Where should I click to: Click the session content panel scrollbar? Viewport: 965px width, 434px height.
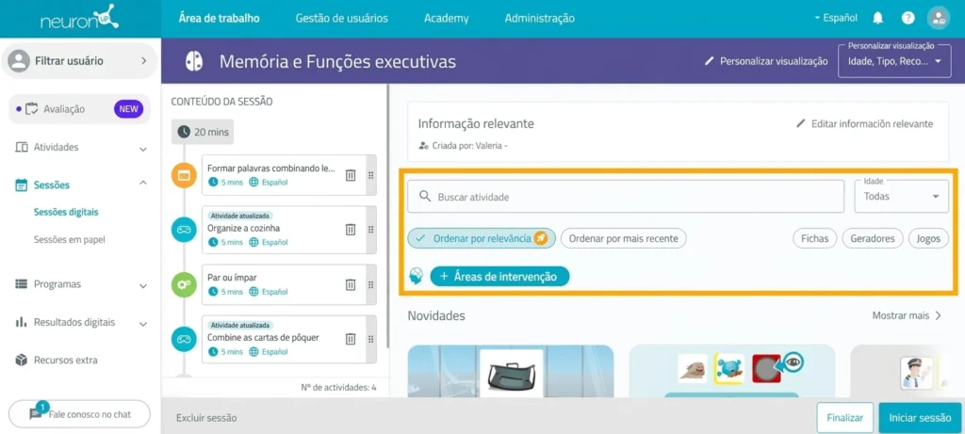(387, 217)
